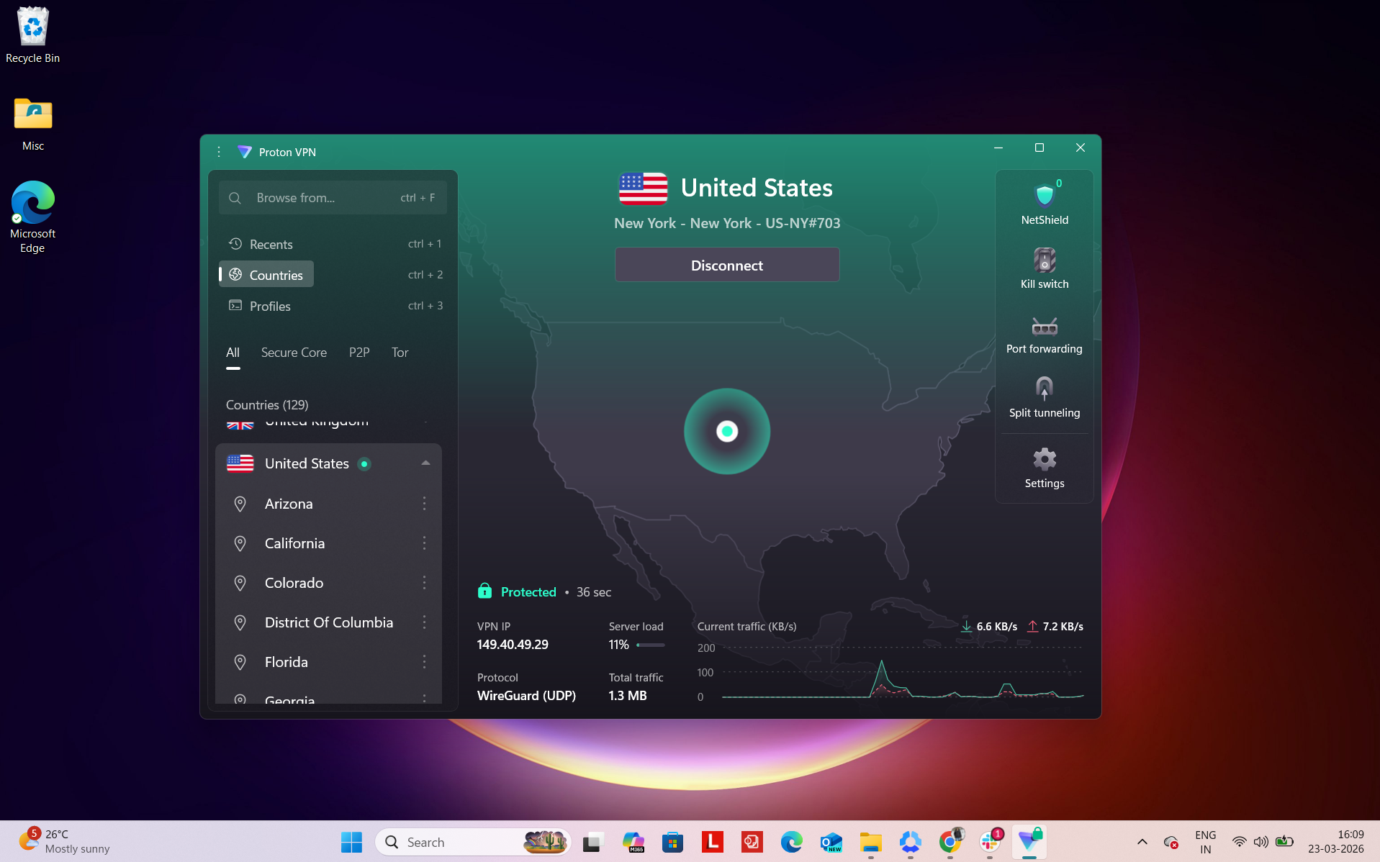Click server name US-NY#703 text
The width and height of the screenshot is (1380, 862).
pos(803,223)
